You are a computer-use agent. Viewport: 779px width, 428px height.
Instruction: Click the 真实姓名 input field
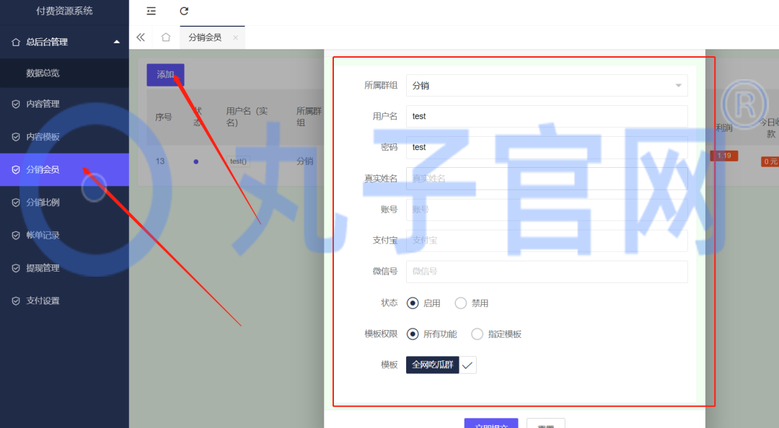[547, 177]
